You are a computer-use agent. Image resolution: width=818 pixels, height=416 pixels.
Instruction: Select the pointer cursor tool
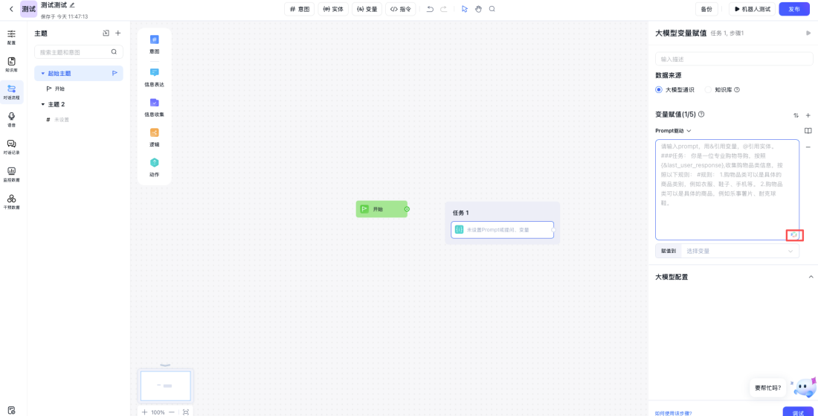point(464,9)
